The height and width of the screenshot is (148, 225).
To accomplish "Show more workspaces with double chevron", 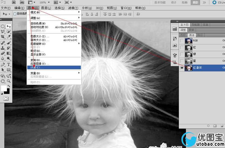I will tap(204, 3).
